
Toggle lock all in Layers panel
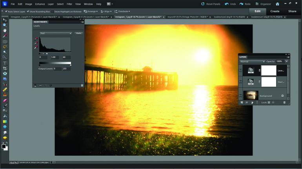273,103
